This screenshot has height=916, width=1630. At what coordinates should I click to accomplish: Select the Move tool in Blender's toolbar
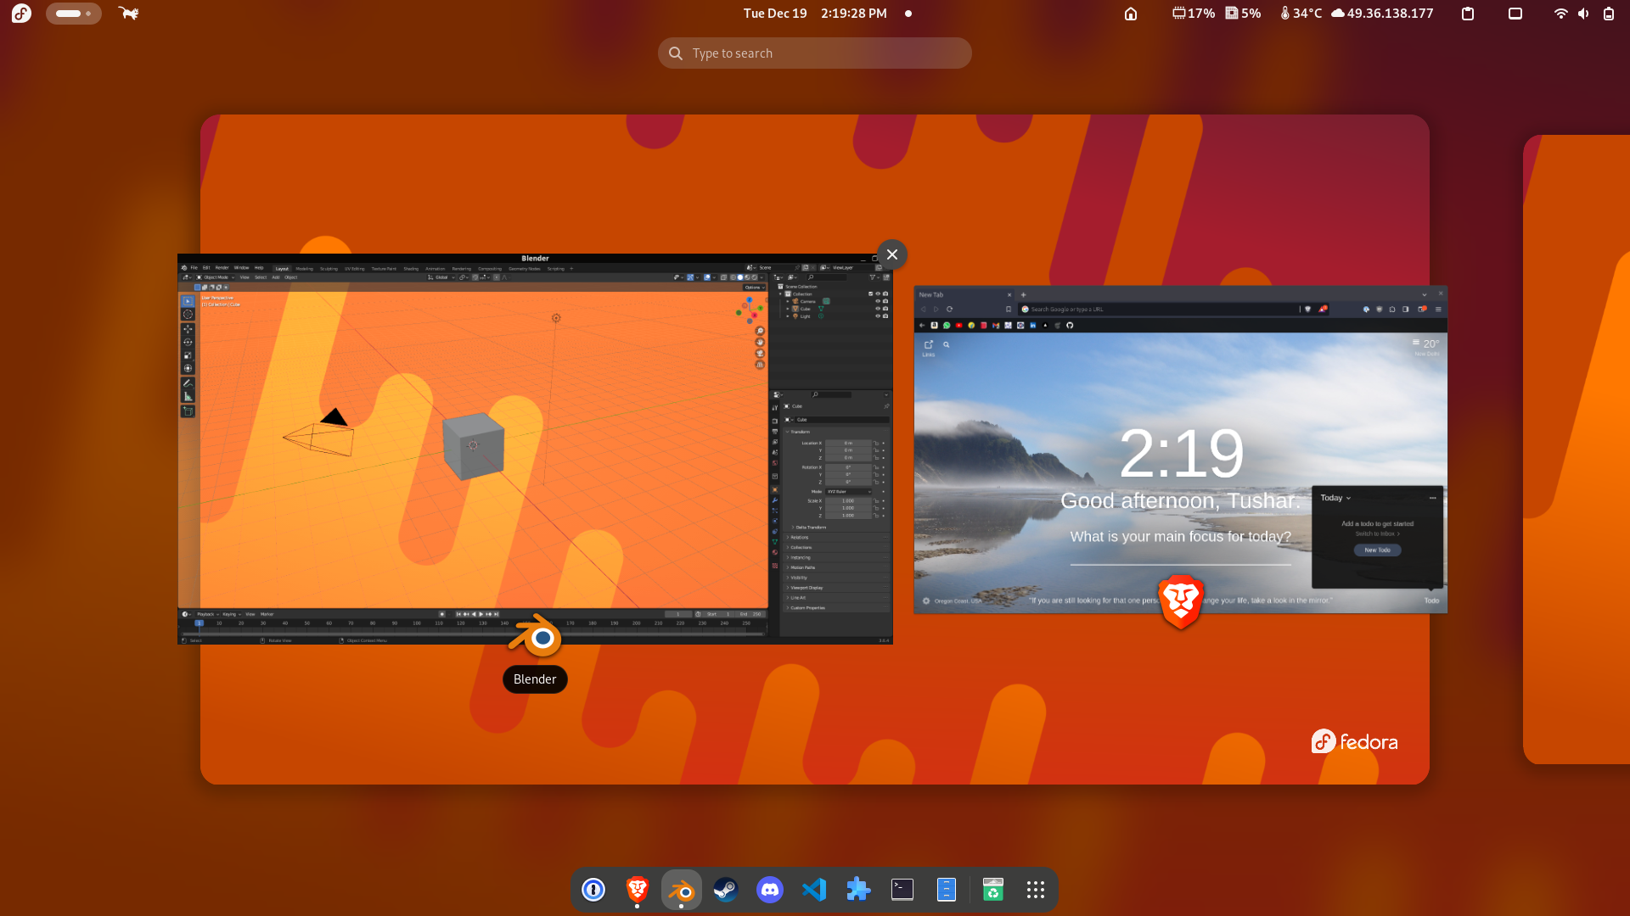pos(188,329)
